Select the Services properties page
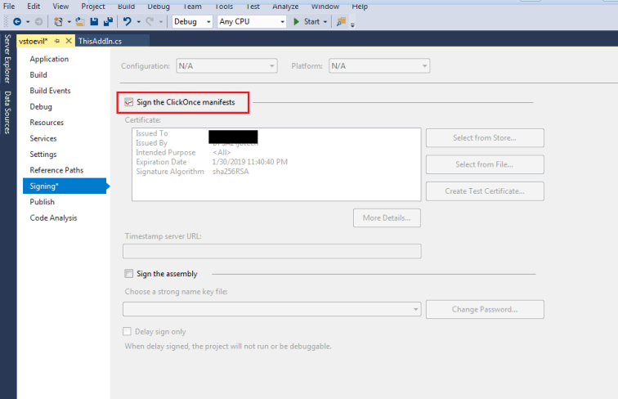Image resolution: width=618 pixels, height=399 pixels. pos(43,138)
